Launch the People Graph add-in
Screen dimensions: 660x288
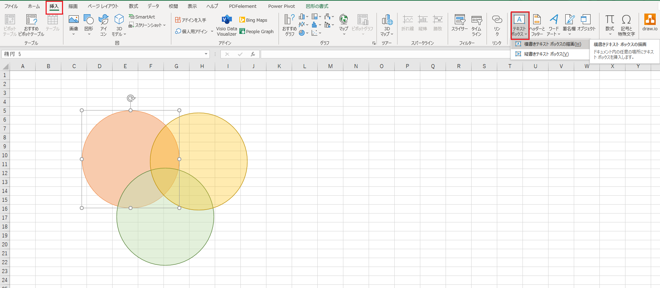tap(256, 31)
